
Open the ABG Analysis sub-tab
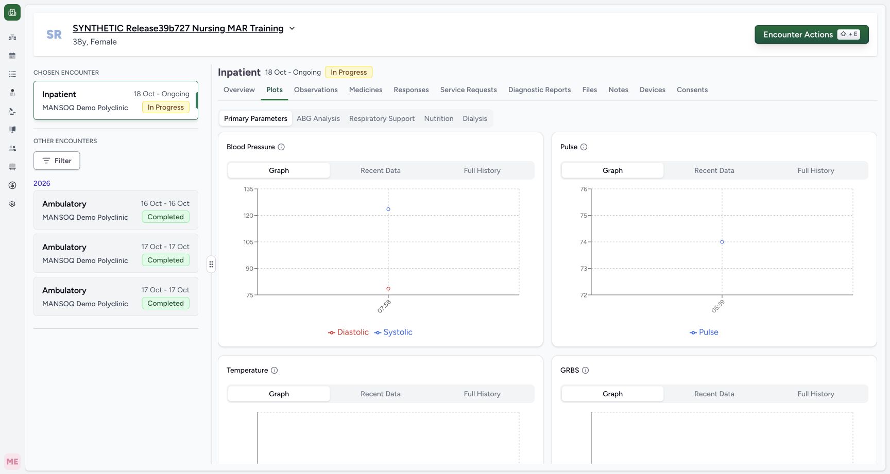(x=318, y=119)
